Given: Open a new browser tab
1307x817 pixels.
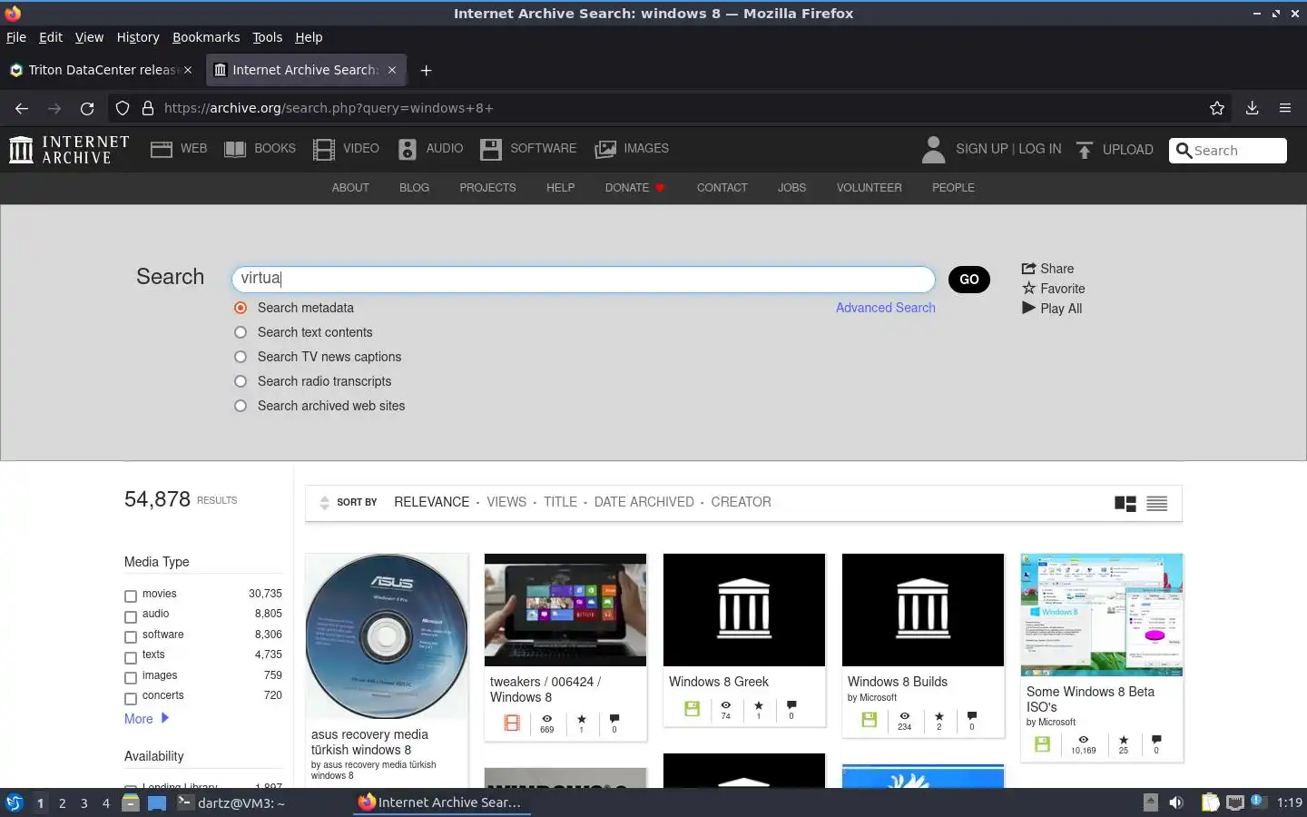Looking at the screenshot, I should pos(426,70).
